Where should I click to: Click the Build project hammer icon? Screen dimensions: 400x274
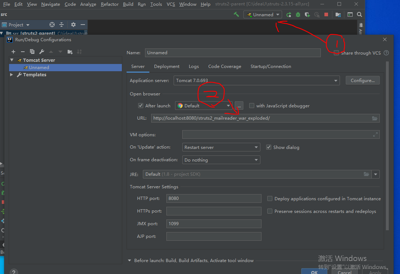[x=237, y=14]
